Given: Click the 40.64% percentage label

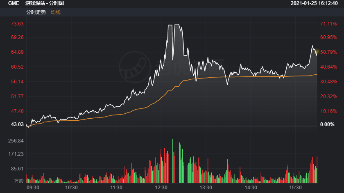Looking at the screenshot, I should tap(328, 67).
